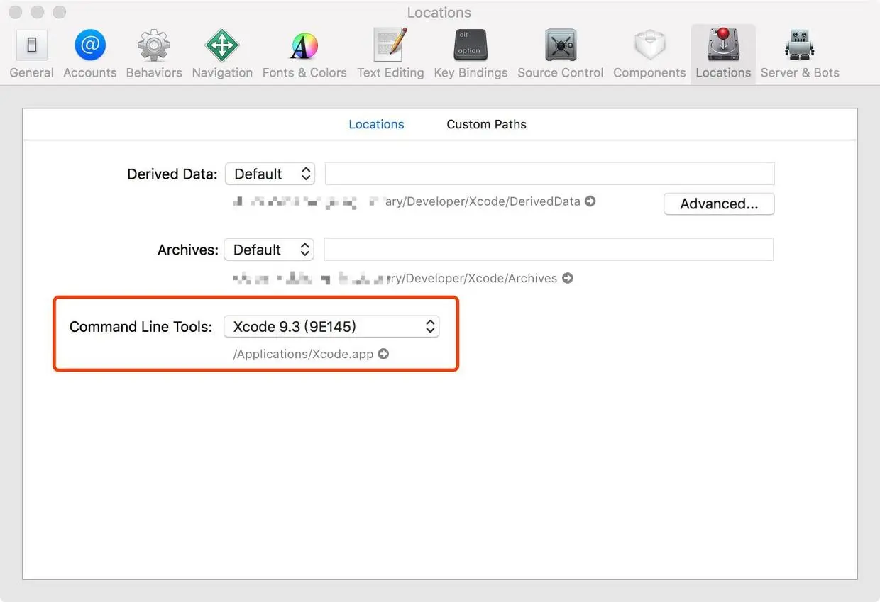This screenshot has height=602, width=880.
Task: Open the Key Bindings preferences
Action: point(471,54)
